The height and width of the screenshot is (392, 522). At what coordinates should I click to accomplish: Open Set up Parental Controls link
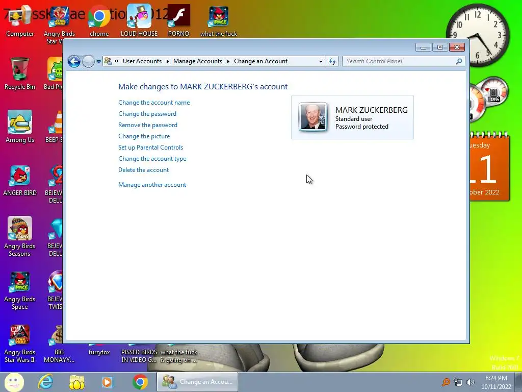[x=151, y=148]
